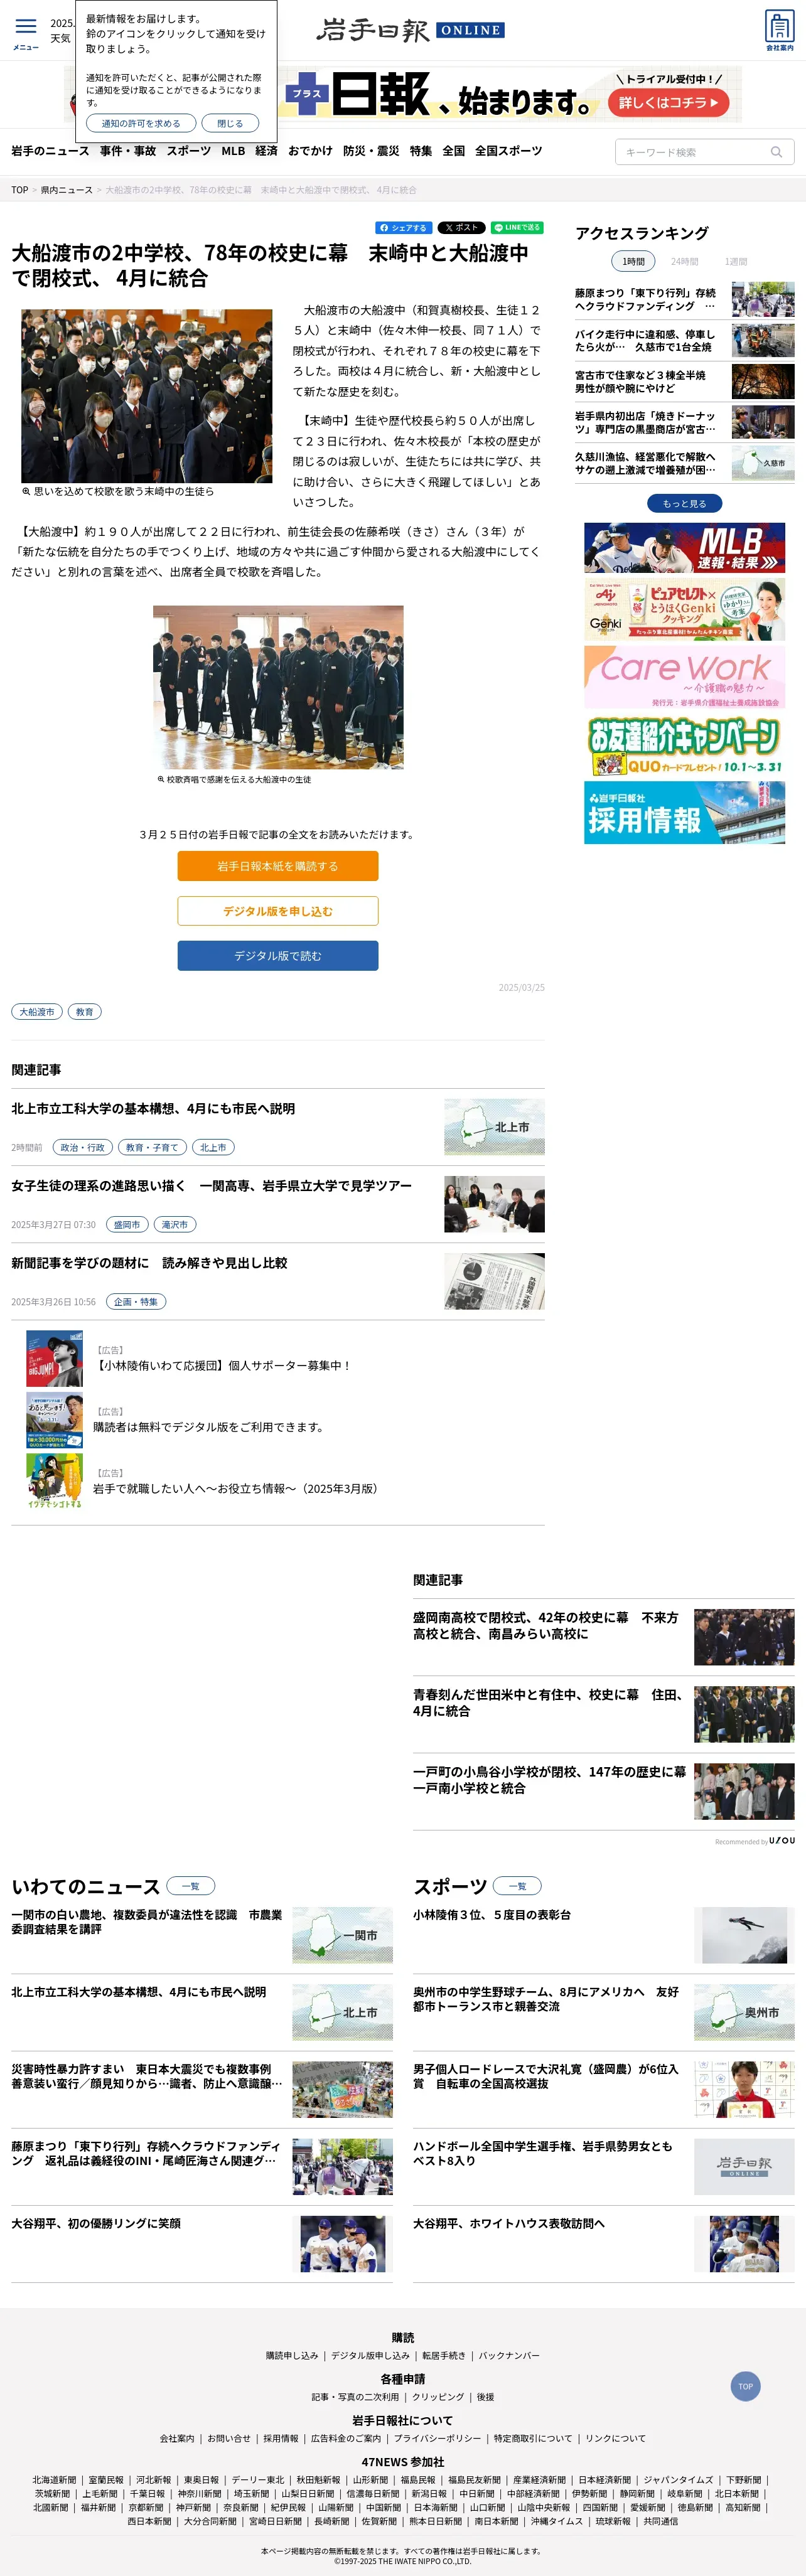Open 事件・事故 navigation item
The height and width of the screenshot is (2576, 806).
tap(128, 151)
